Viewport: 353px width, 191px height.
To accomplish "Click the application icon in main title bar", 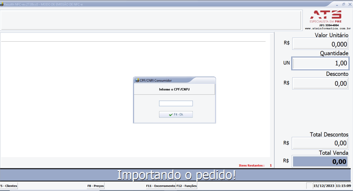I will pos(2,4).
